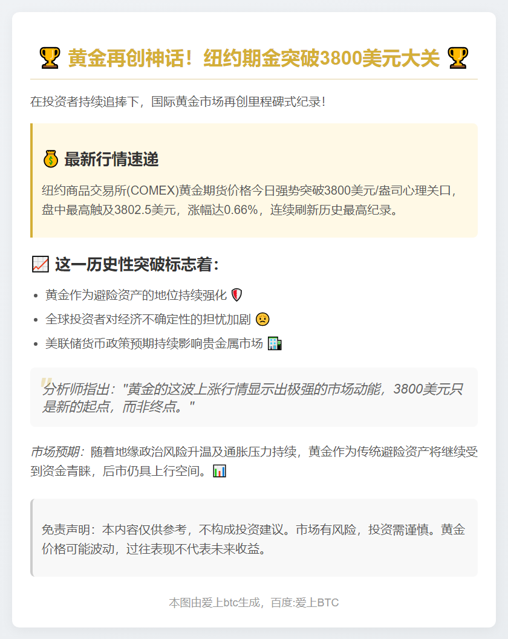Click the shield emoji after 地位持续强化

pyautogui.click(x=237, y=294)
